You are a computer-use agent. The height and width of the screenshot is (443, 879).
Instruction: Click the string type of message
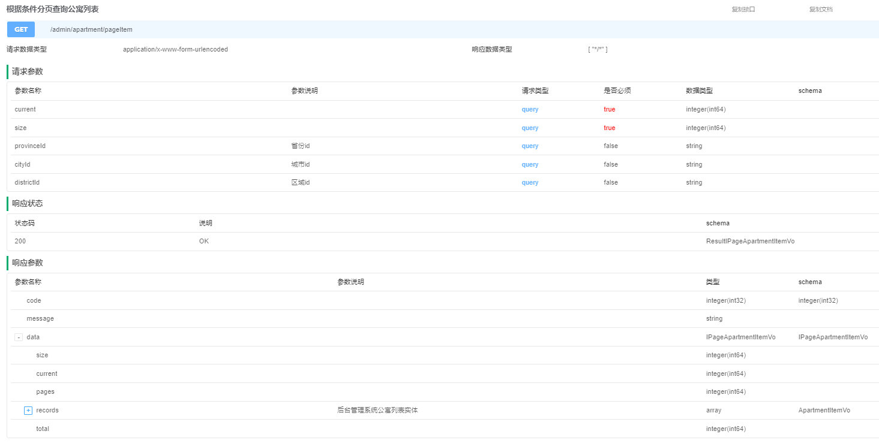714,319
